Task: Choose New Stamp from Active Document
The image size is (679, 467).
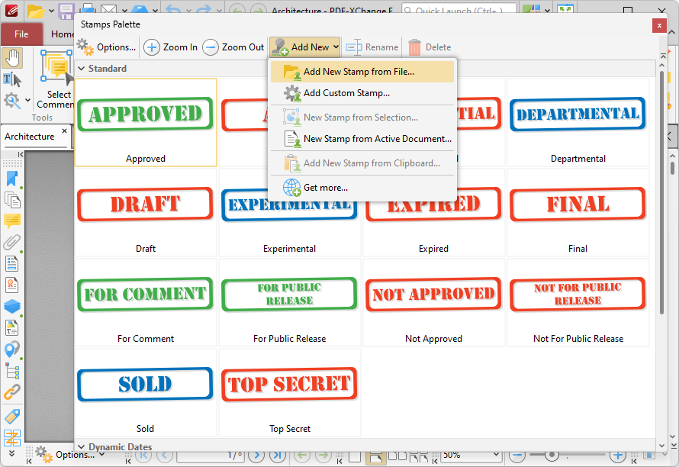Action: (362, 139)
